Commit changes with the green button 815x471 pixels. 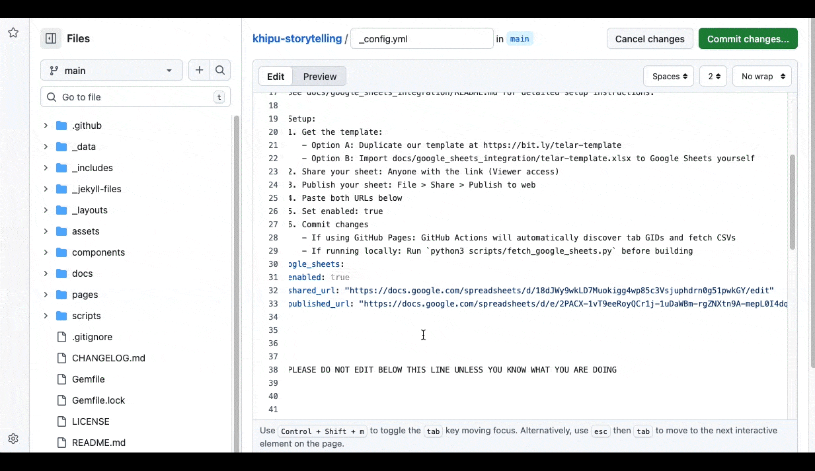748,38
